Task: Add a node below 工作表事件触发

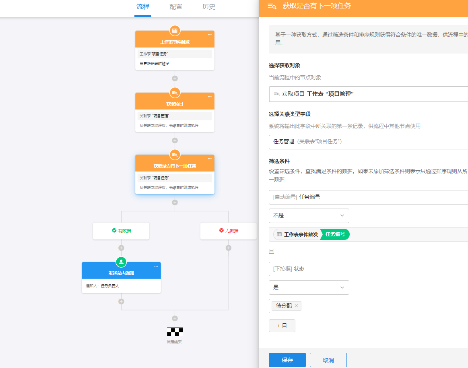Action: (x=175, y=79)
